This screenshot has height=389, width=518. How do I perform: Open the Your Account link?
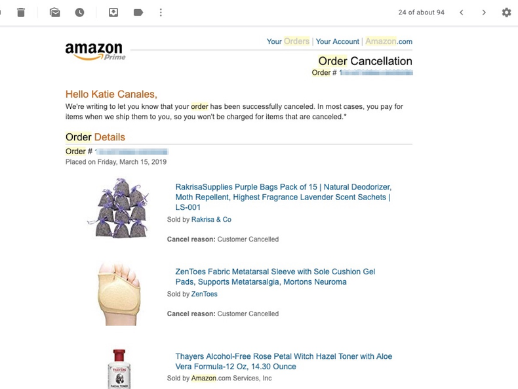337,41
